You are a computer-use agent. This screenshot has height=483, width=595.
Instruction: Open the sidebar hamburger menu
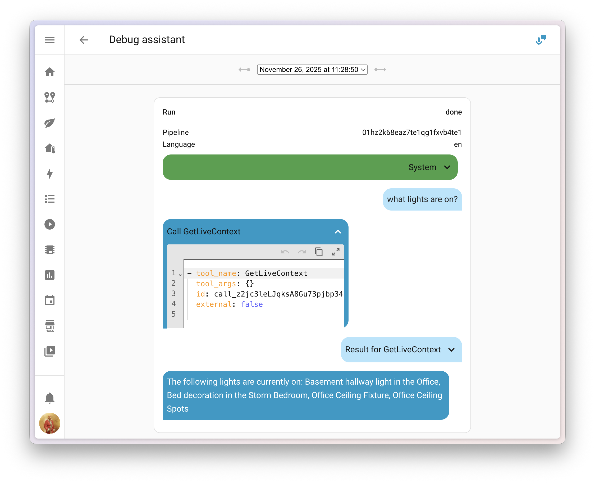pos(49,40)
